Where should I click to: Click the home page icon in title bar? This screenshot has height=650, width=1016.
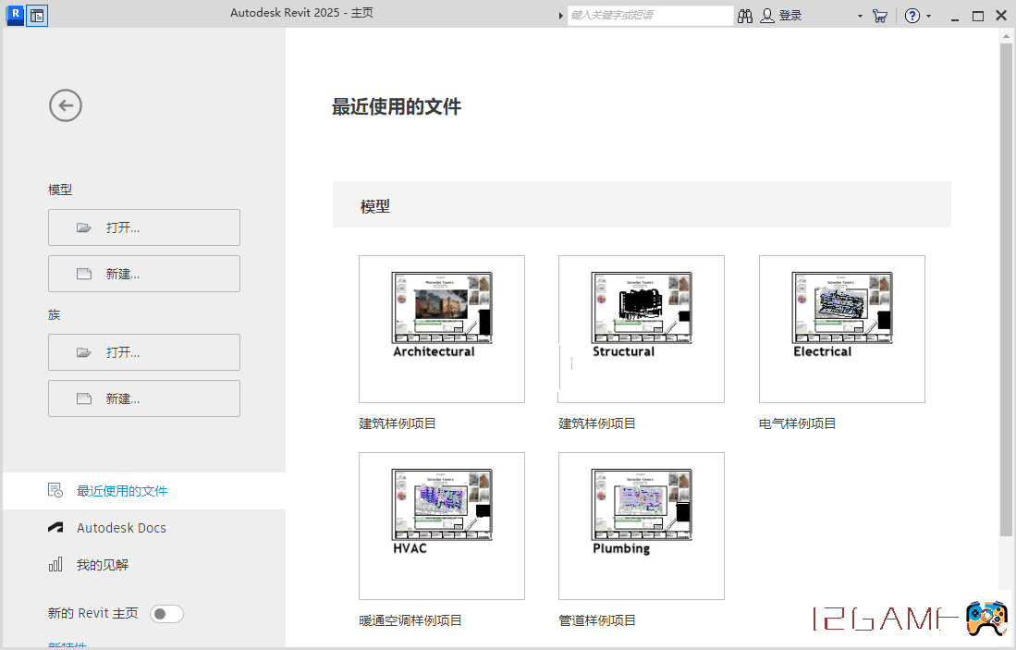pyautogui.click(x=37, y=16)
